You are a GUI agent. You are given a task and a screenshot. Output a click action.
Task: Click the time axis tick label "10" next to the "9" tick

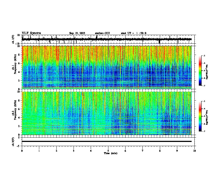pos(194,151)
